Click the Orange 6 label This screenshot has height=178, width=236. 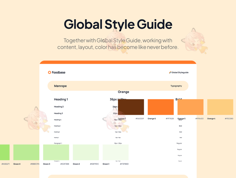[x=152, y=119]
